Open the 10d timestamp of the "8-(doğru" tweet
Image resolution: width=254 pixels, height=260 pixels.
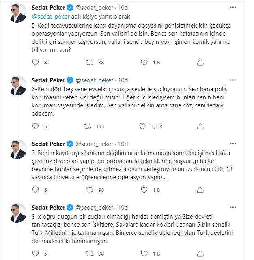pos(123,207)
